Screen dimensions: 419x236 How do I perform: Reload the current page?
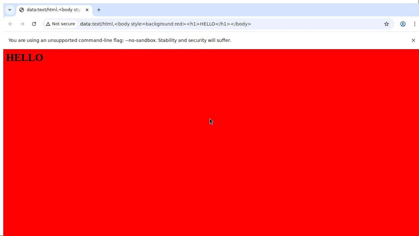pyautogui.click(x=34, y=24)
